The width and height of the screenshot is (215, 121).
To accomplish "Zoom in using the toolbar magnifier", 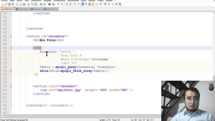I will (x=58, y=4).
